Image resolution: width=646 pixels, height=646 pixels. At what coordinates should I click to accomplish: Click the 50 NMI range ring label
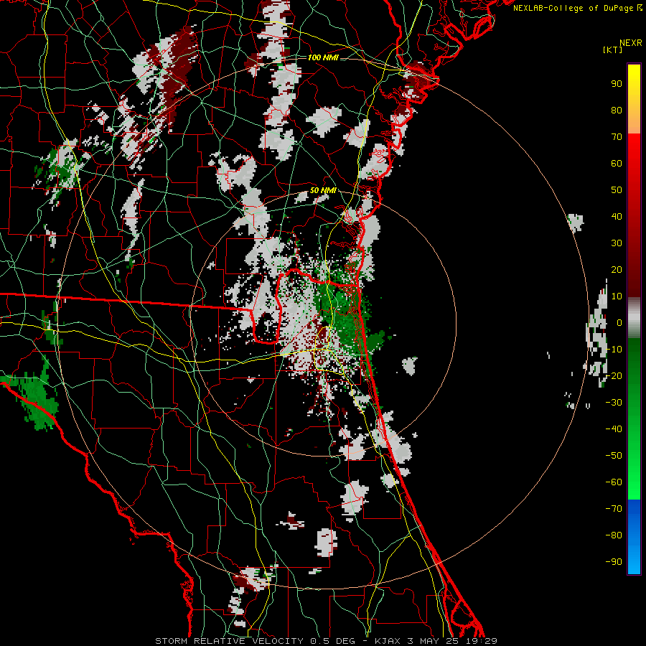pos(323,190)
